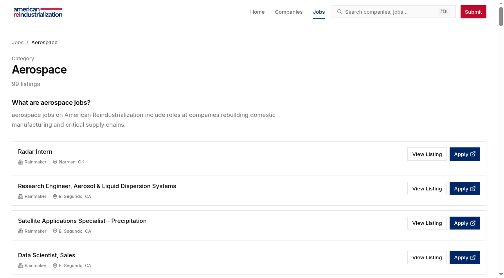This screenshot has width=504, height=278.
Task: View Listing for Research Engineer, Aerosol role
Action: (427, 188)
